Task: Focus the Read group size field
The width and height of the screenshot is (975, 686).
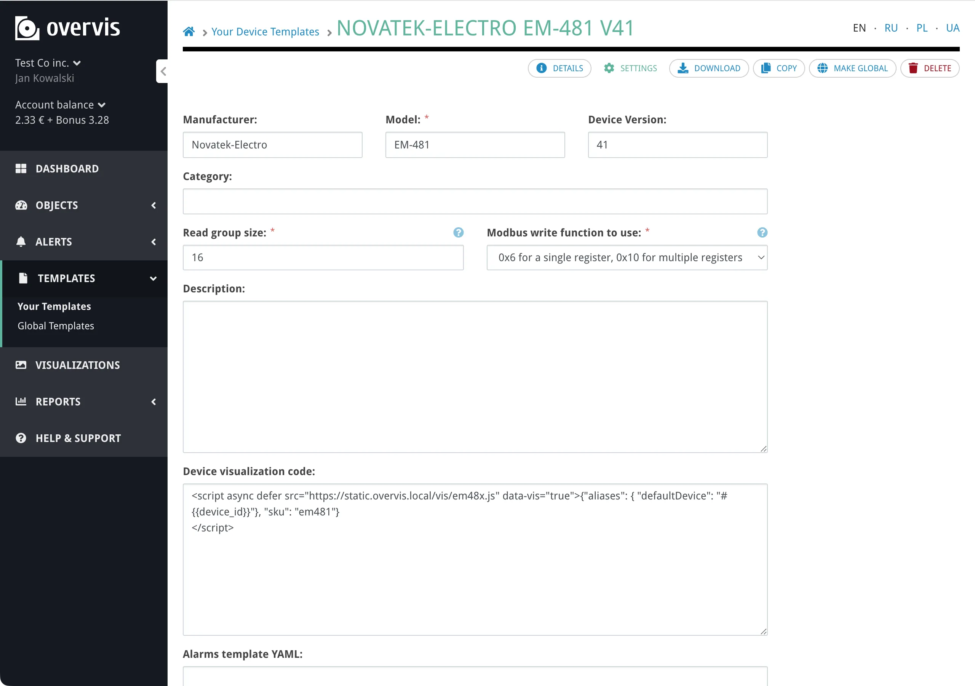Action: pos(323,257)
